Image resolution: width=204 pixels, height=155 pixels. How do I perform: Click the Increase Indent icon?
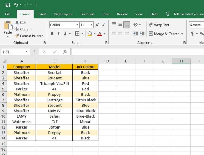point(142,34)
